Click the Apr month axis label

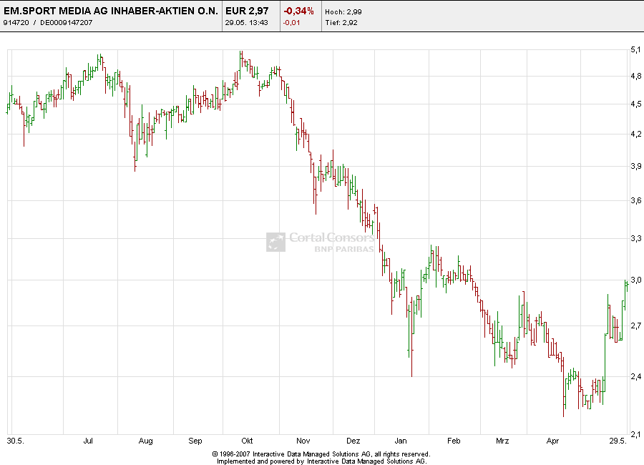coord(552,441)
